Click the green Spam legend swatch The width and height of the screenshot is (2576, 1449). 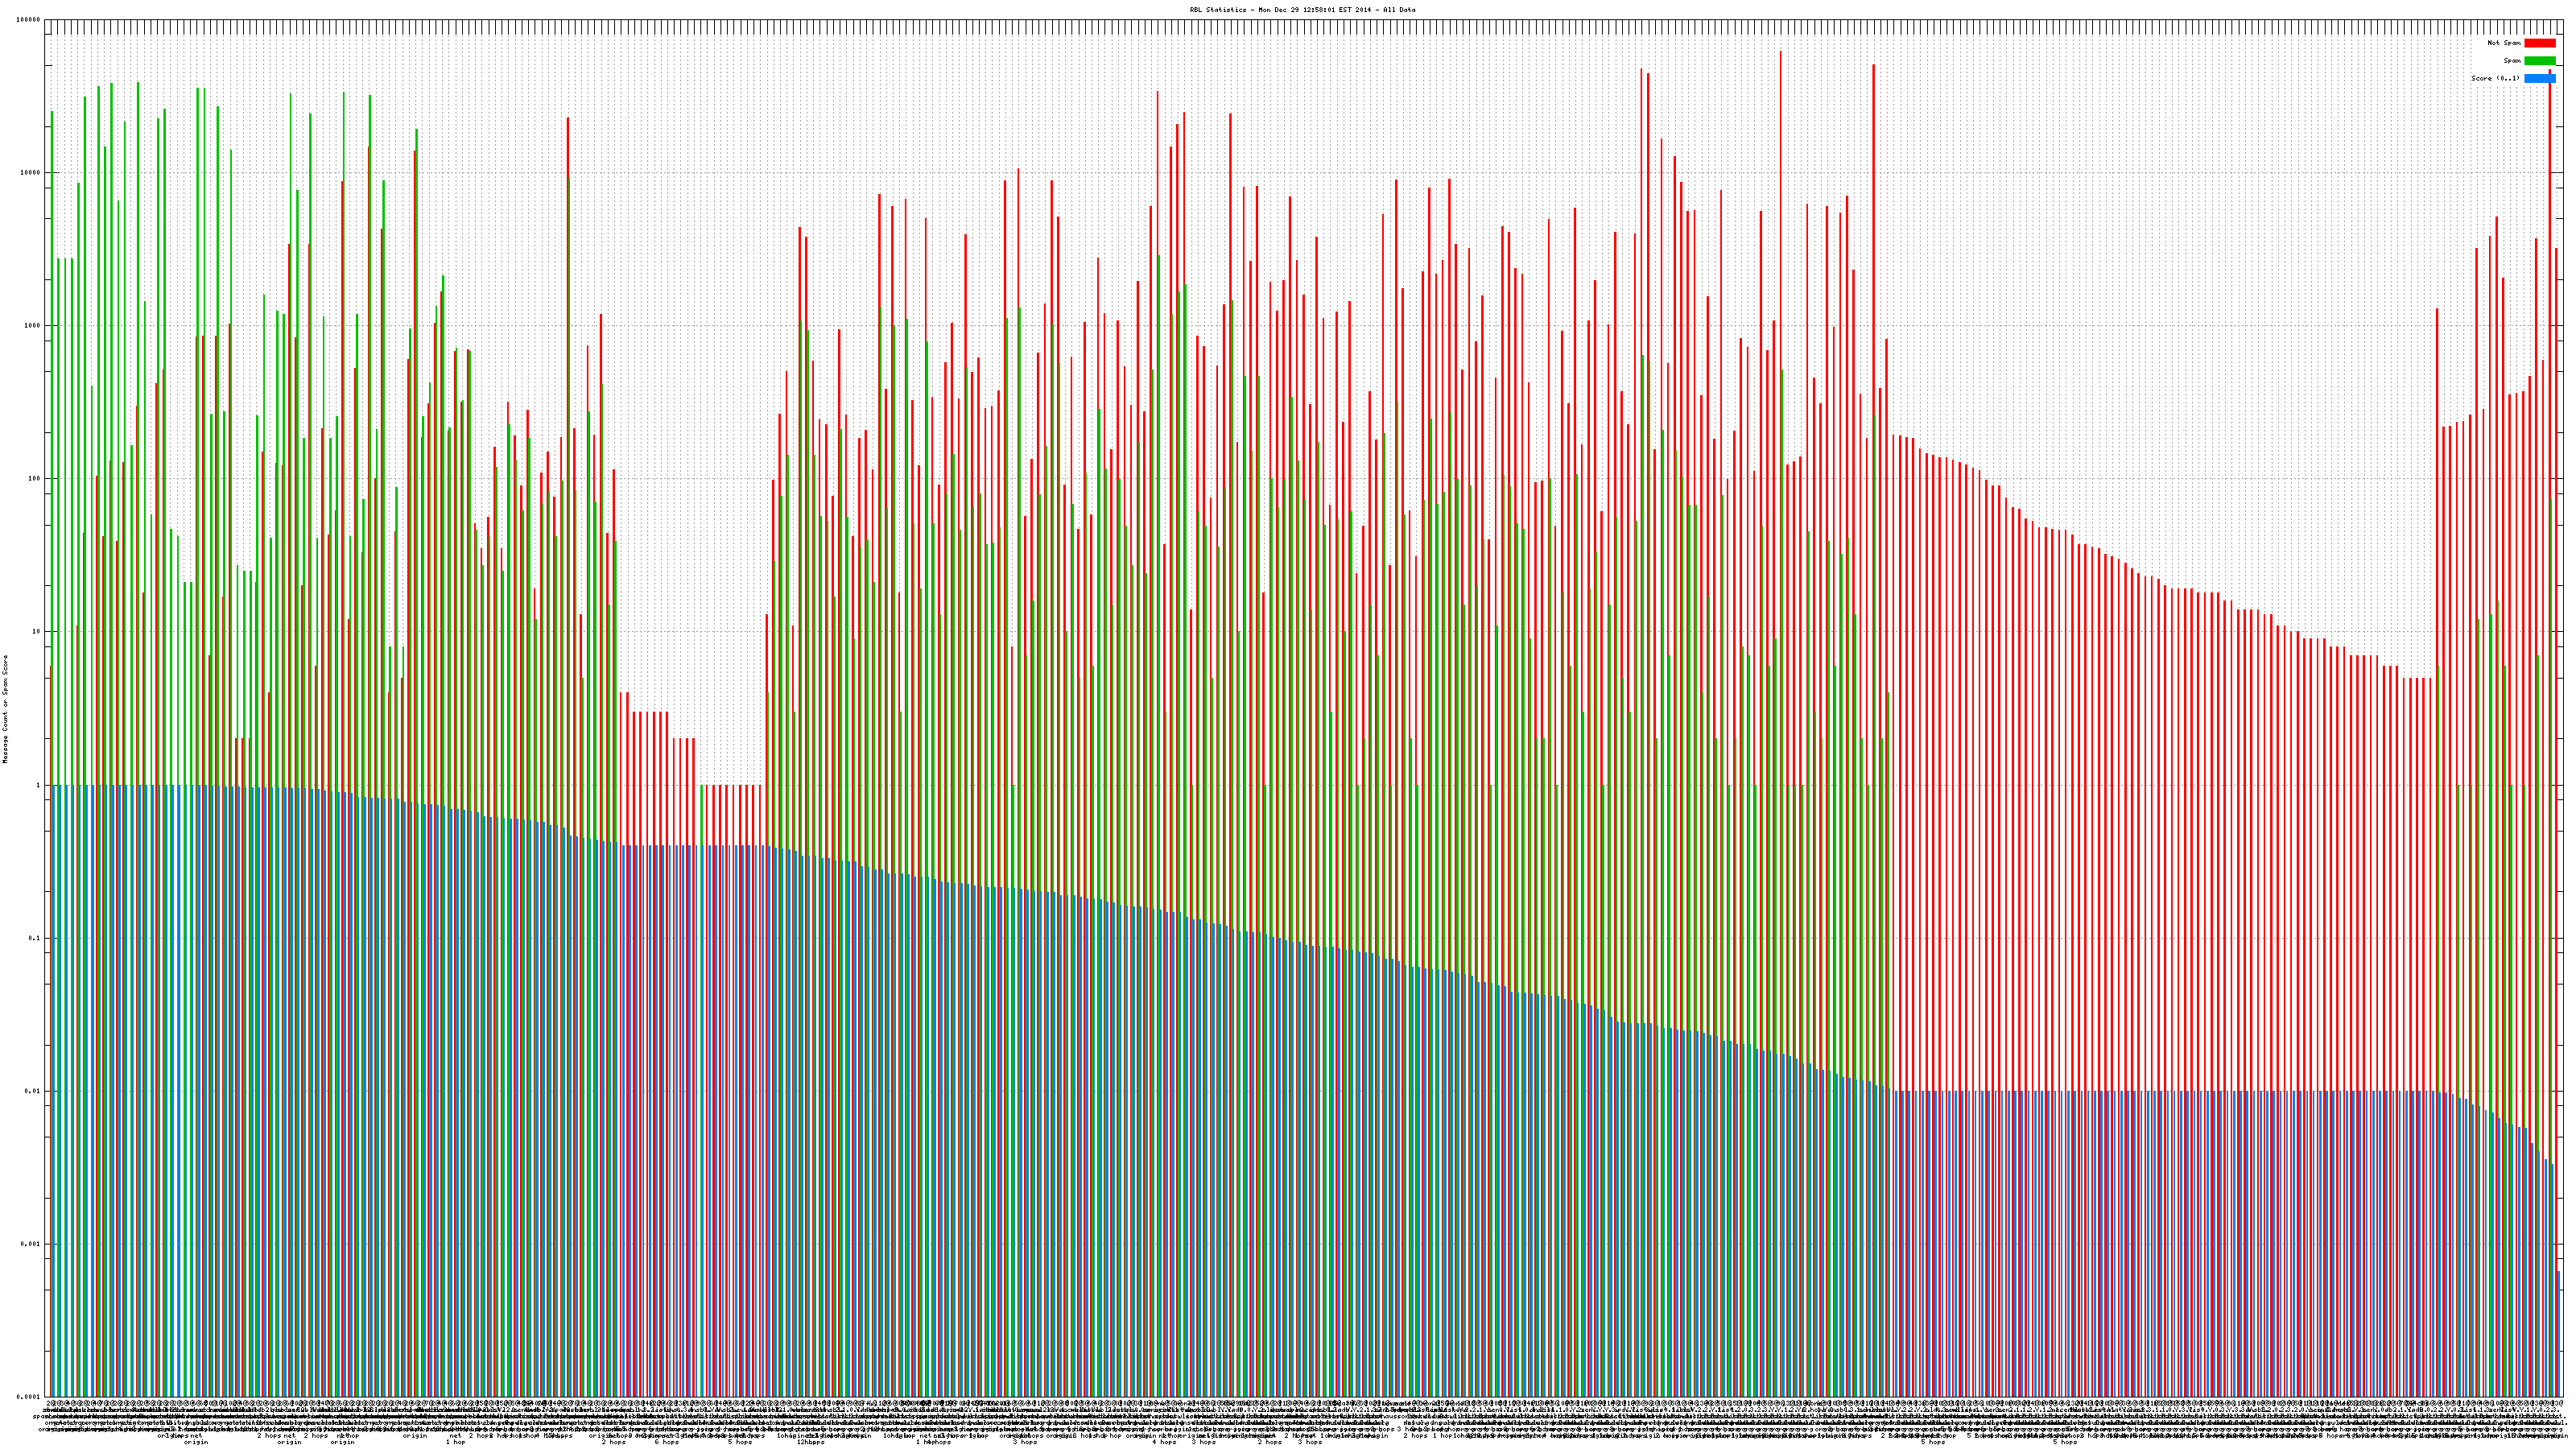(x=2539, y=61)
